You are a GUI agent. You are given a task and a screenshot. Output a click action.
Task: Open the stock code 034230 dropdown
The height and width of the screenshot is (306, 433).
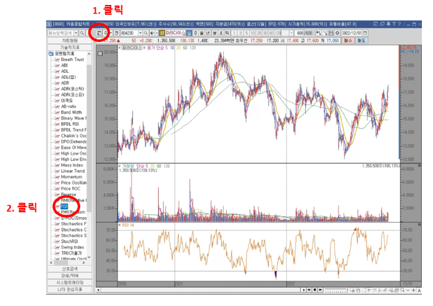140,33
